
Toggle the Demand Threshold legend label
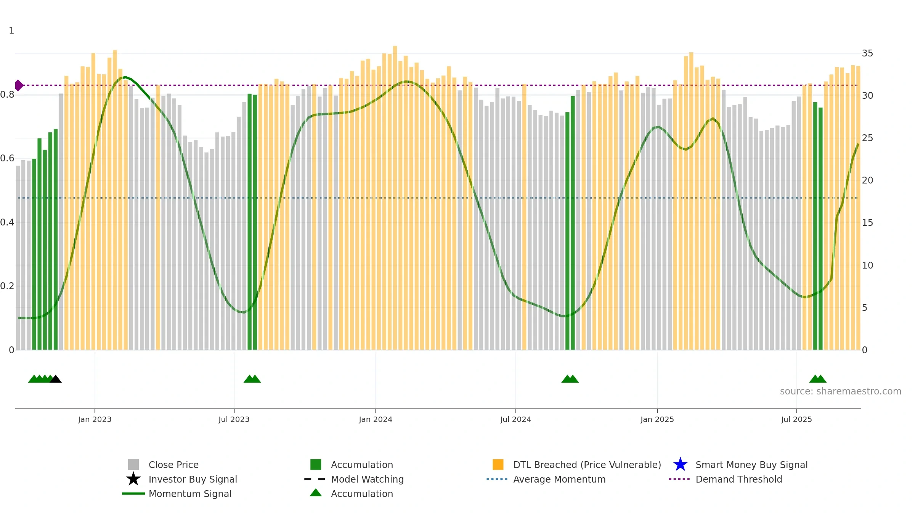click(739, 479)
